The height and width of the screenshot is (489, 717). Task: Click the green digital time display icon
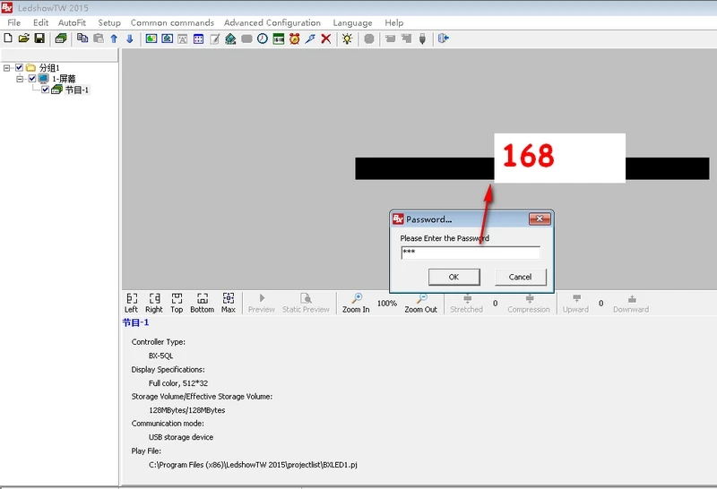(279, 39)
